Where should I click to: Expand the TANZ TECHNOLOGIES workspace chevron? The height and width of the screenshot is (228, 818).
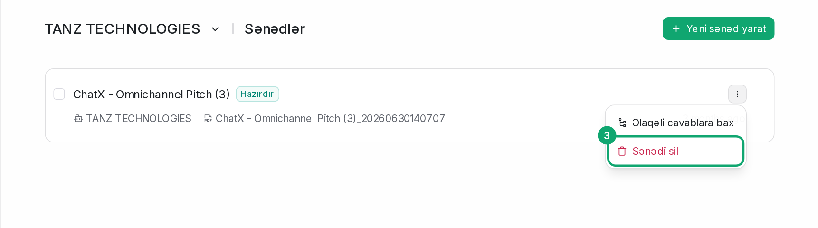coord(215,29)
